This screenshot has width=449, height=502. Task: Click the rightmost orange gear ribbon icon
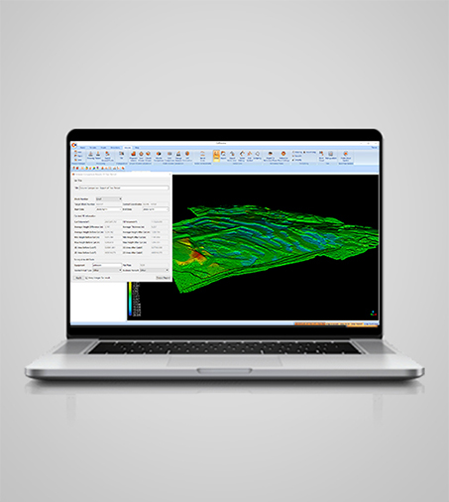[346, 154]
